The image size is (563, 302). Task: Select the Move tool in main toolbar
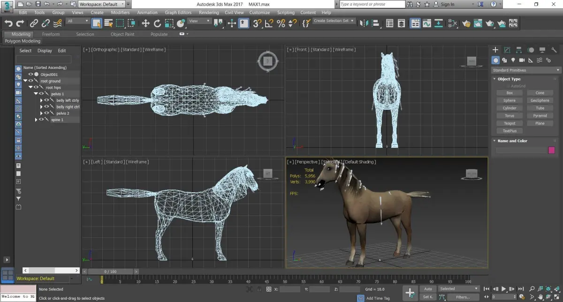tap(145, 23)
